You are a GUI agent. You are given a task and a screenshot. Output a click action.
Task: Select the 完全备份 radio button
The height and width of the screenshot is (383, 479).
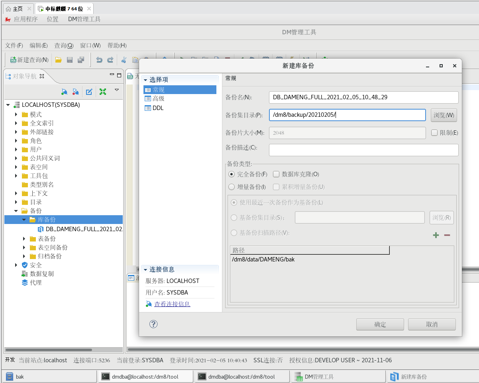232,174
